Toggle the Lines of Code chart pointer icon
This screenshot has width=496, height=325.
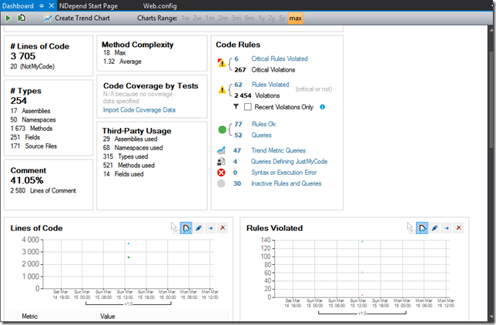(174, 228)
